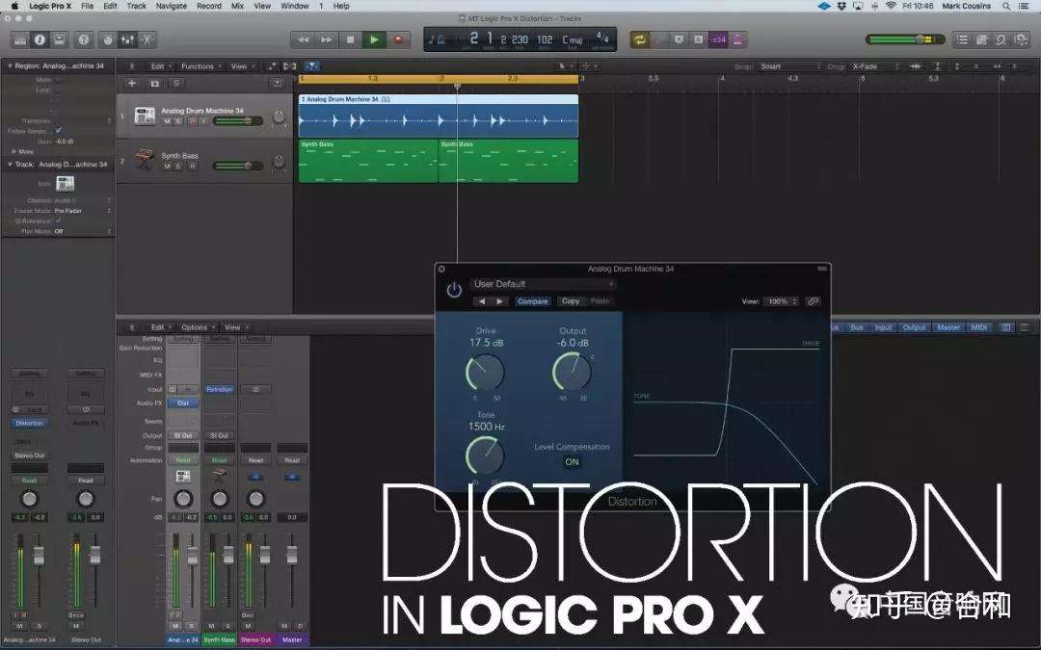The width and height of the screenshot is (1041, 650).
Task: Open the Record menu
Action: pos(209,6)
